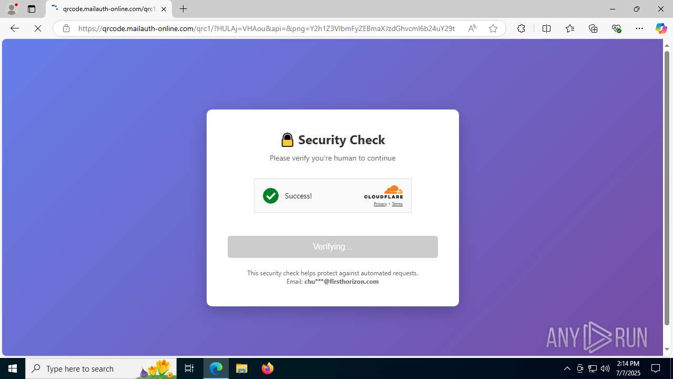673x379 pixels.
Task: Launch the Copilot sidebar icon
Action: pyautogui.click(x=661, y=28)
